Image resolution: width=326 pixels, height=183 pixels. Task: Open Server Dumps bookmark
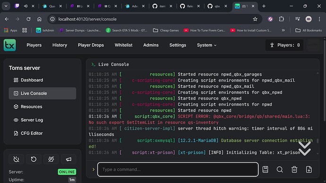pos(80,30)
